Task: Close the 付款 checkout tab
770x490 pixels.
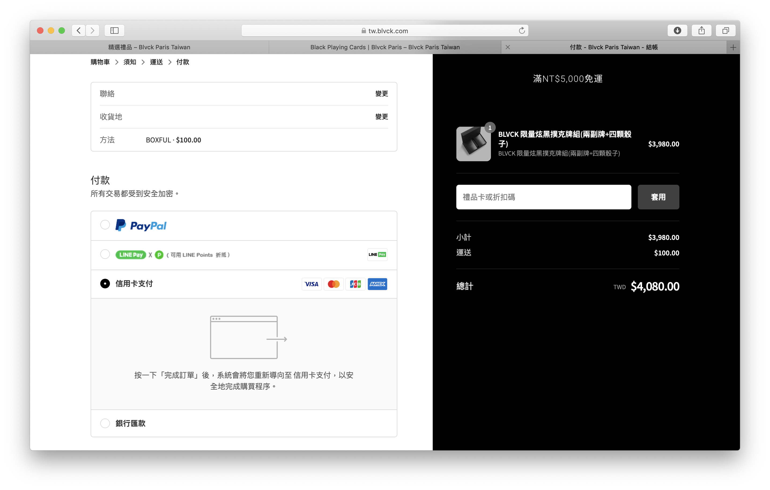Action: tap(508, 47)
